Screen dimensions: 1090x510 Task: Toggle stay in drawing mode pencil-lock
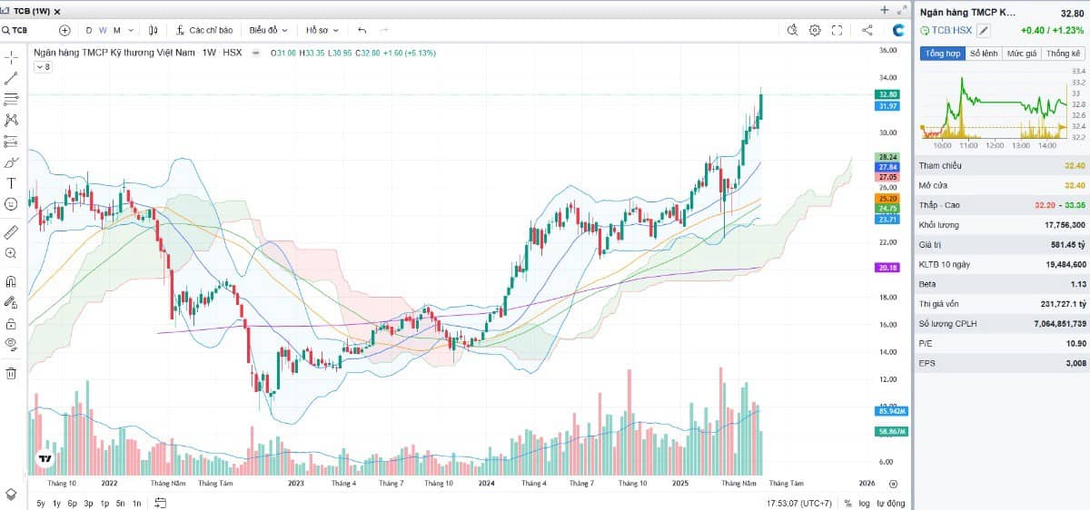[12, 302]
